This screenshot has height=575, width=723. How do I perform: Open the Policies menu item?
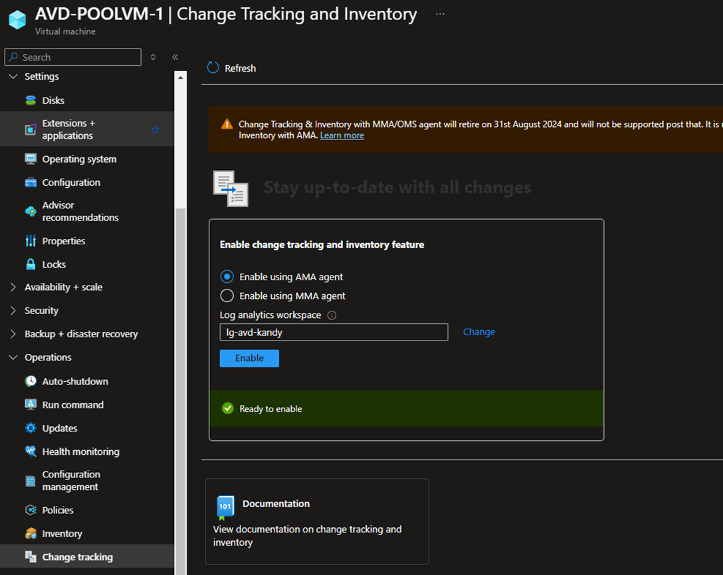[87, 510]
